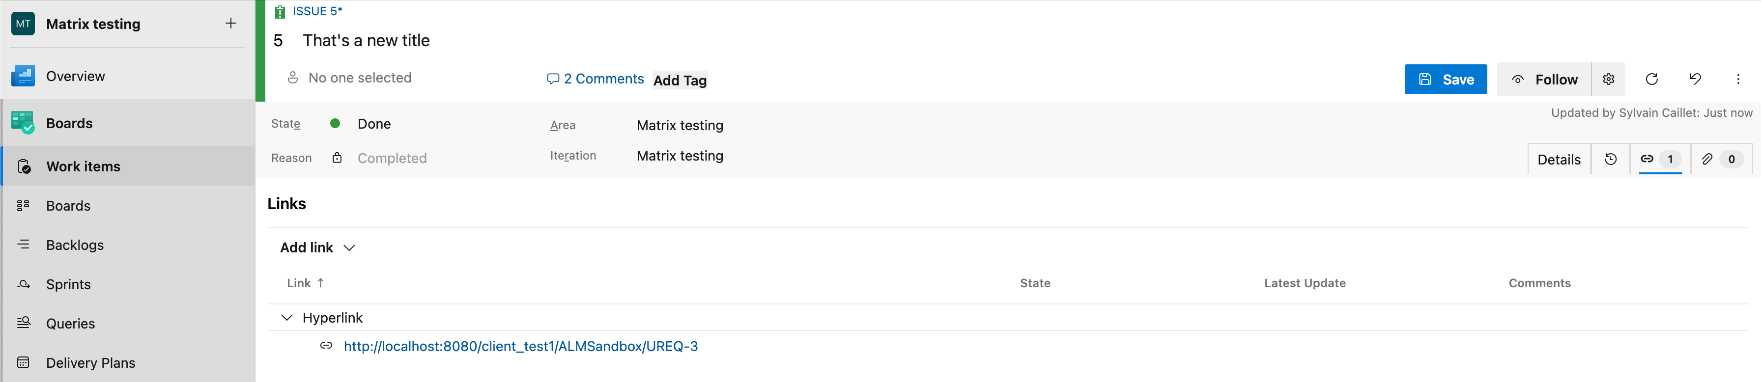
Task: Open the History tab clock icon
Action: [1610, 159]
